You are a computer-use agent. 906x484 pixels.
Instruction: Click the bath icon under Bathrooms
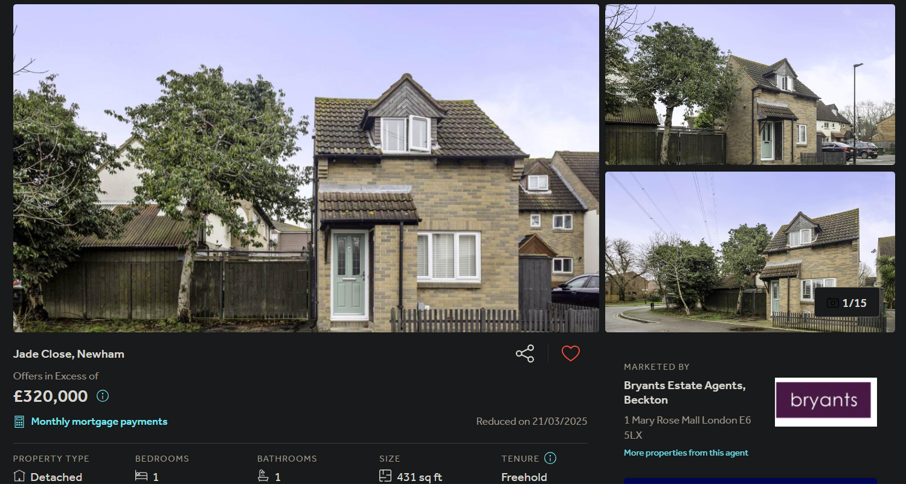click(263, 476)
